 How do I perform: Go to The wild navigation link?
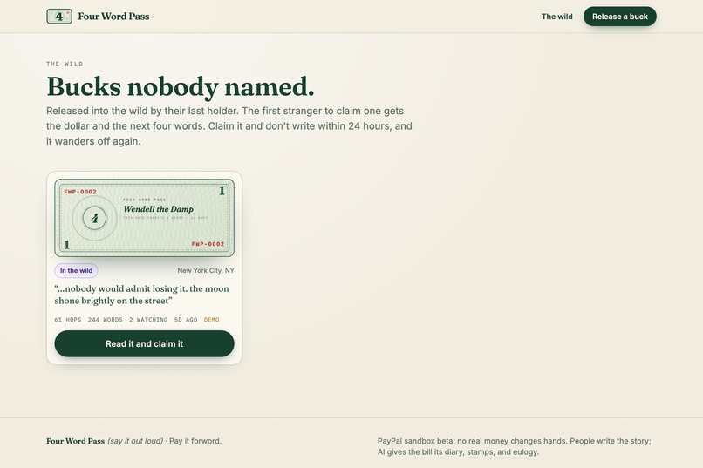556,17
